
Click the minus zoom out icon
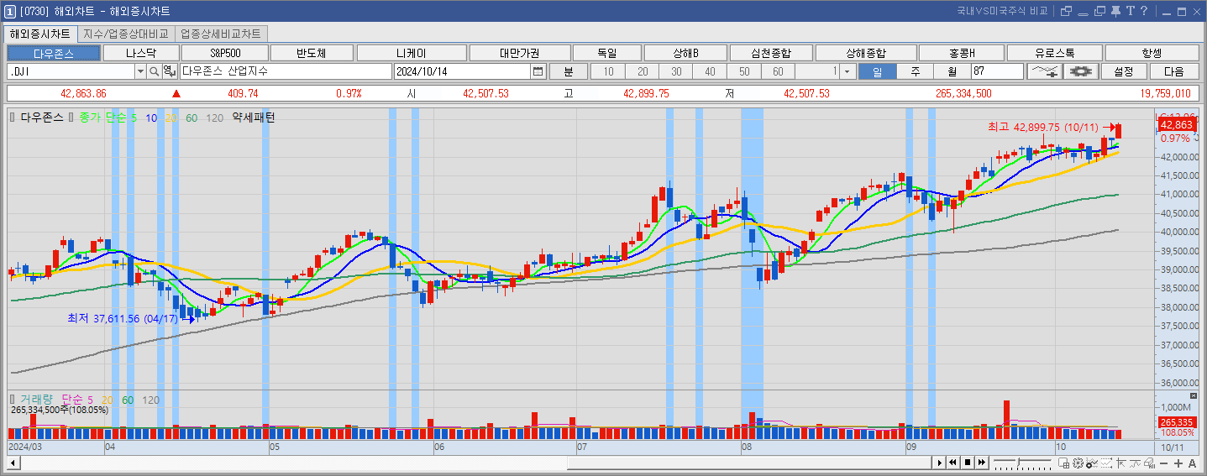click(x=1163, y=463)
